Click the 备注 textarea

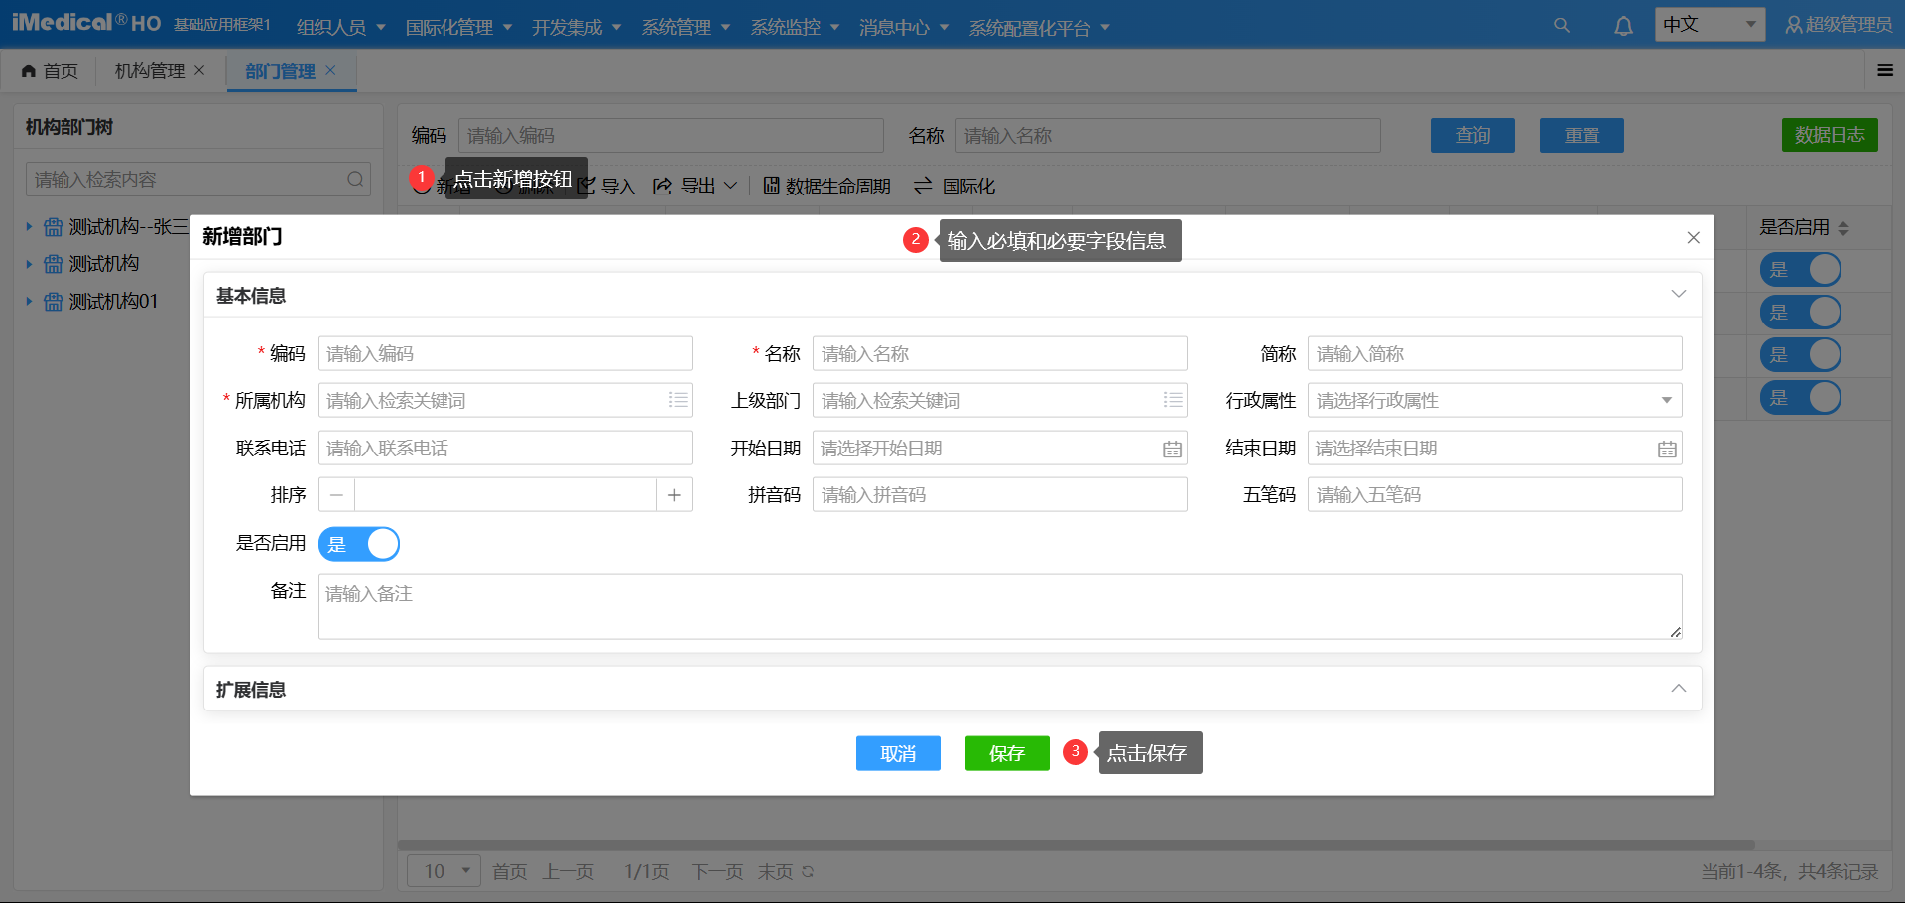1000,606
